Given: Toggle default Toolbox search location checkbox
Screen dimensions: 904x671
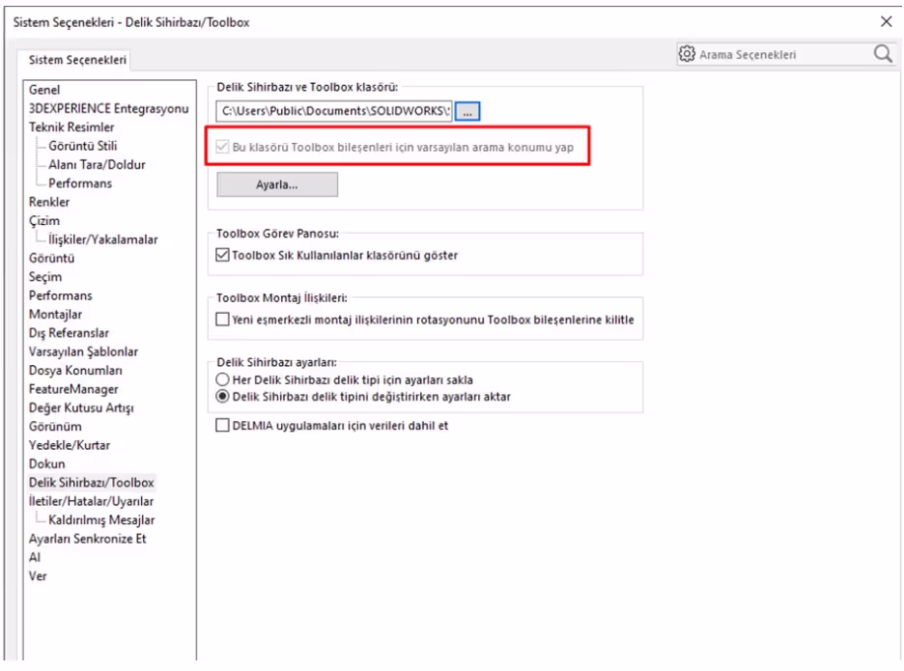Looking at the screenshot, I should pos(222,147).
